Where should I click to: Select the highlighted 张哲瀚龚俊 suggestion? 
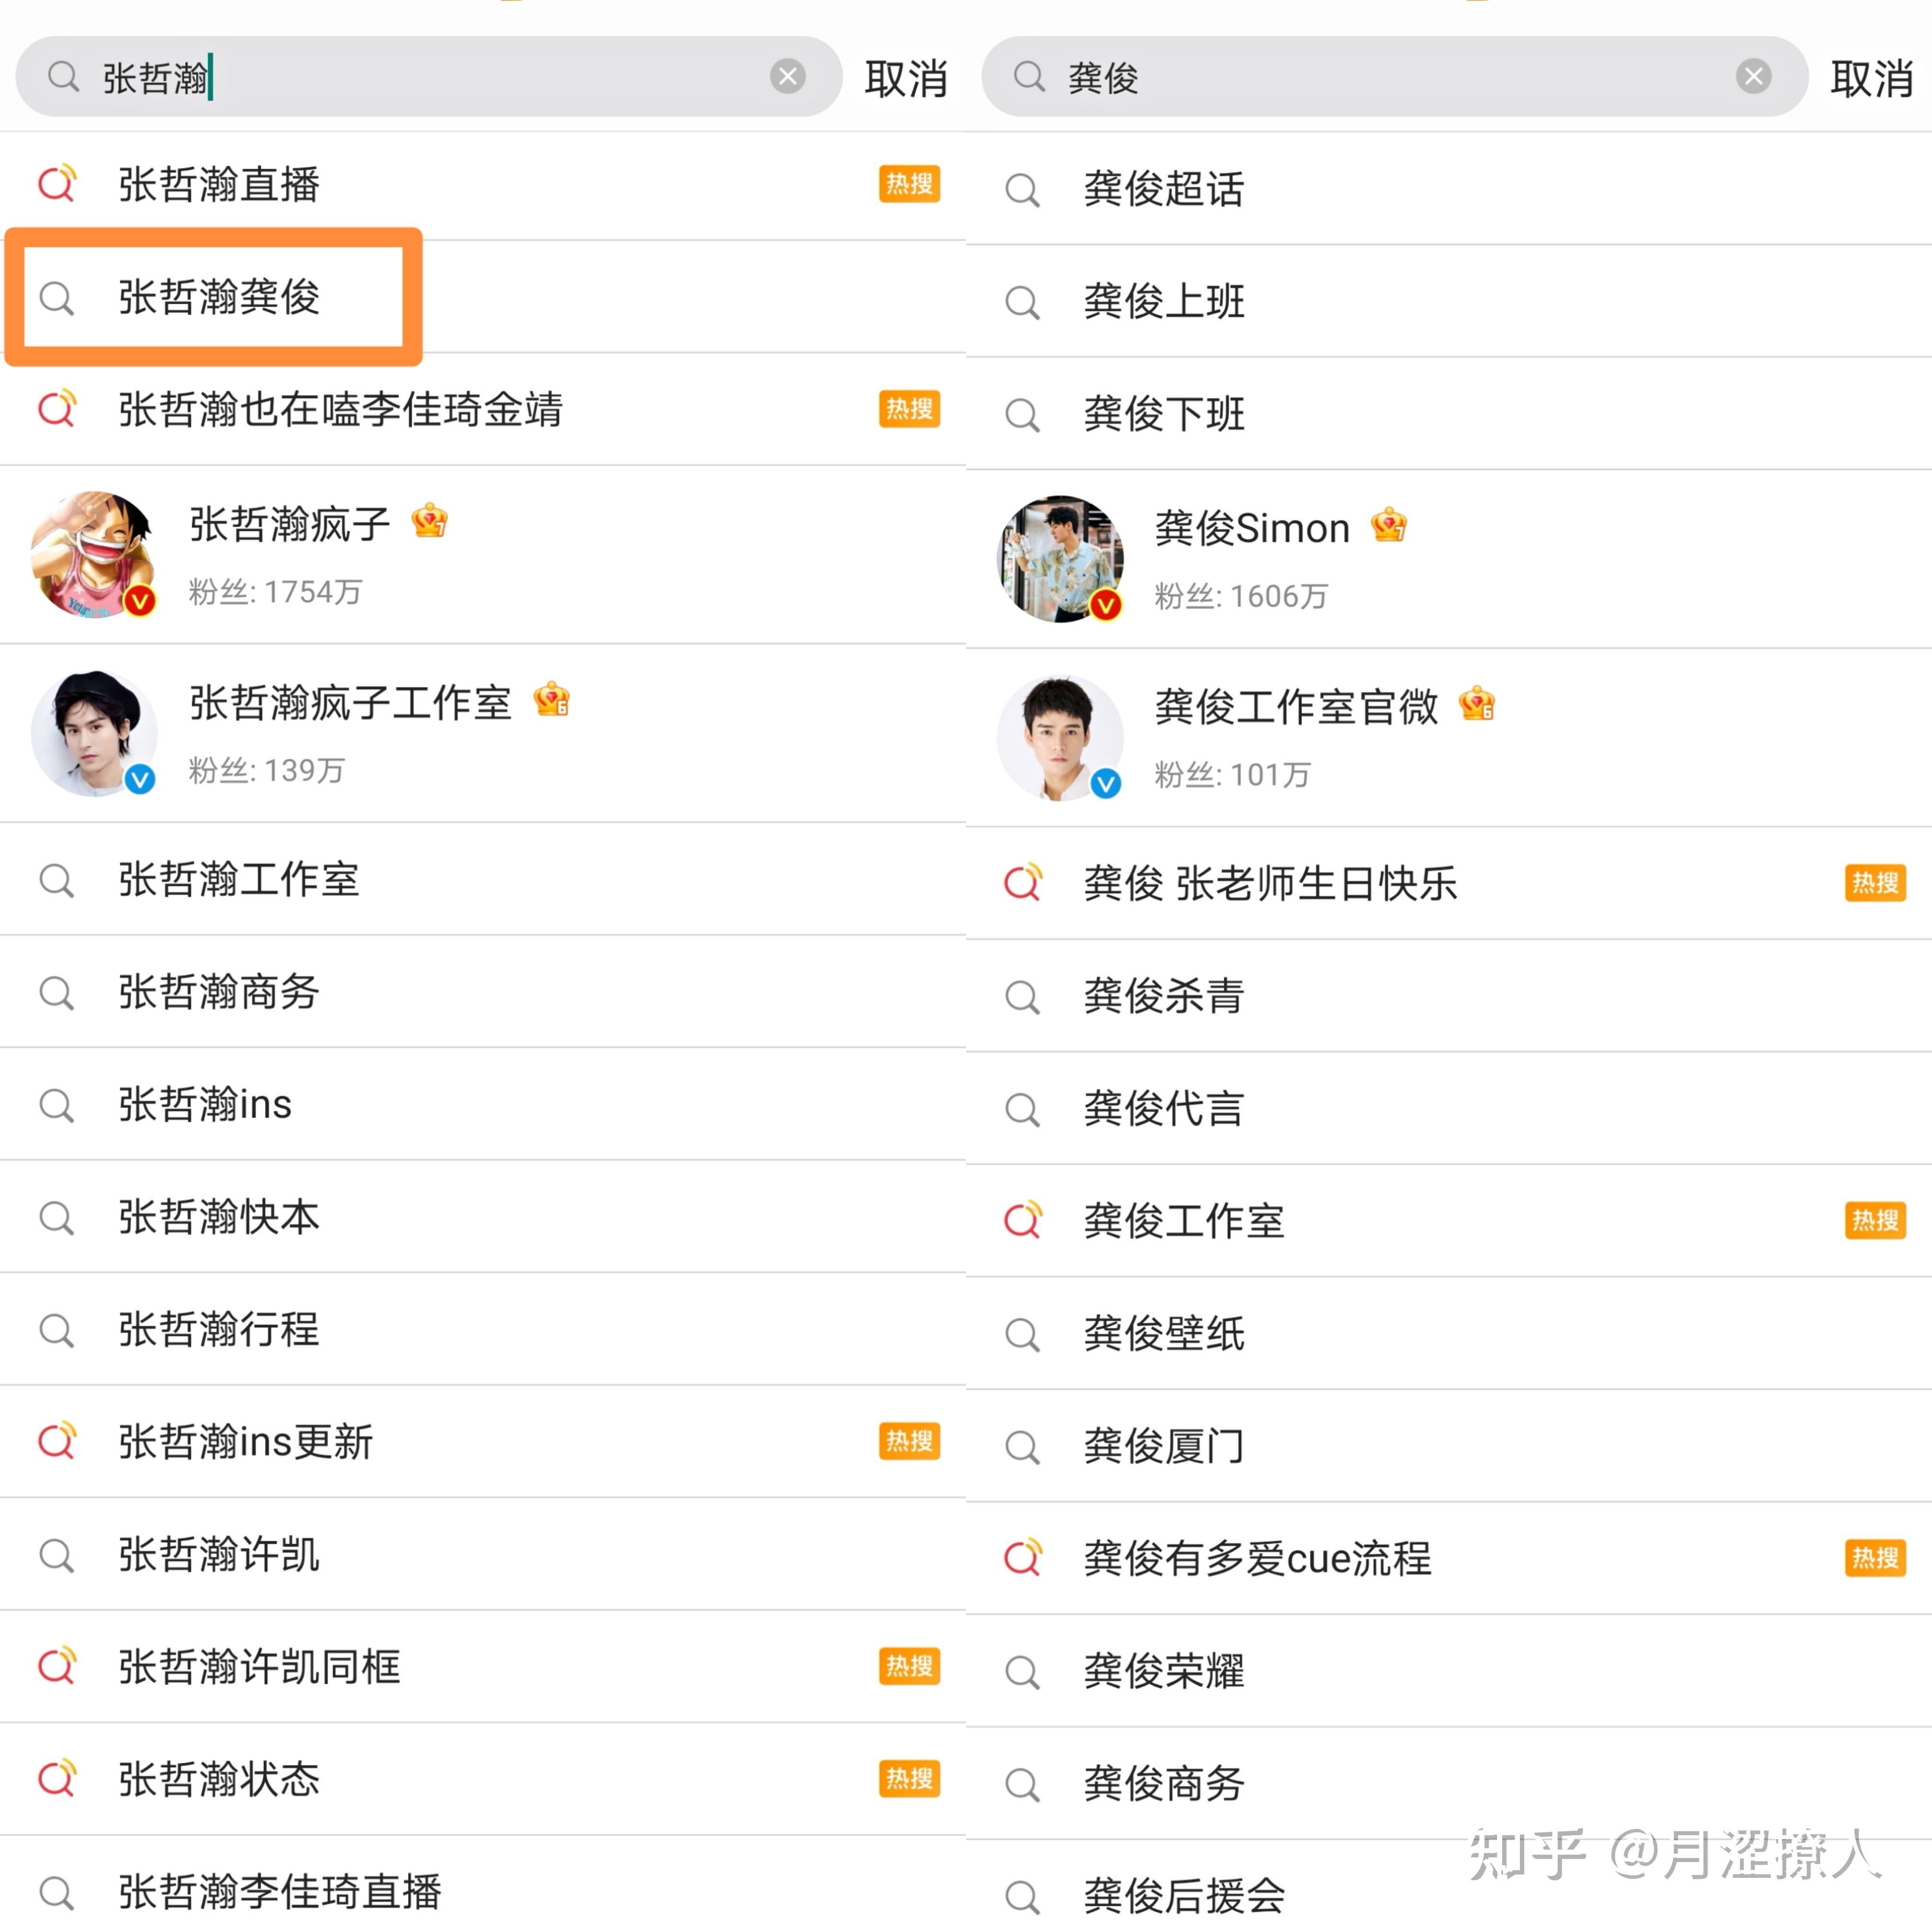point(218,297)
